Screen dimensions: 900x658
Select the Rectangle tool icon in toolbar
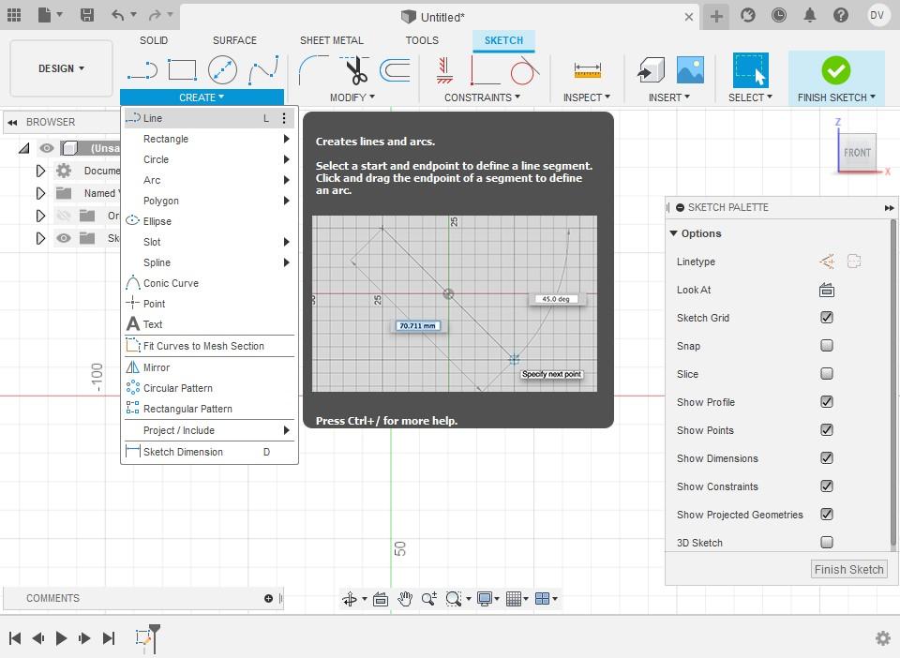click(182, 70)
